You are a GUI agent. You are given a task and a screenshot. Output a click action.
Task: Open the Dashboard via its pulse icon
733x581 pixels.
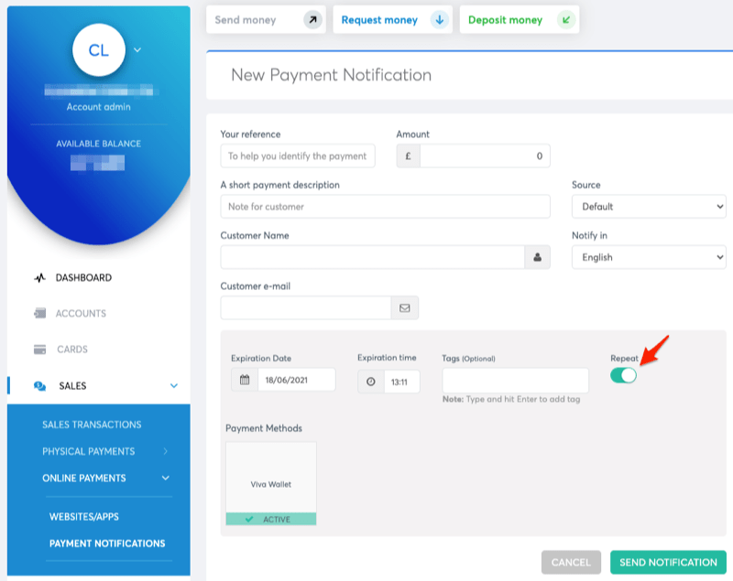pyautogui.click(x=38, y=277)
